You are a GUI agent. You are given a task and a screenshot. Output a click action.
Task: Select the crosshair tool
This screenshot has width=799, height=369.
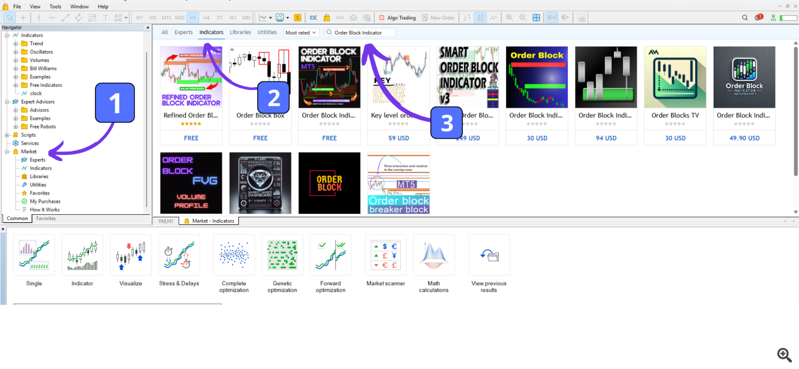(23, 18)
